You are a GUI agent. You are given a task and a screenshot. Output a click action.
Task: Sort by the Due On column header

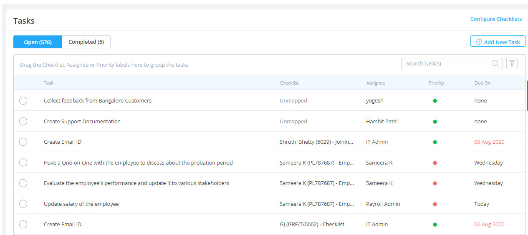click(x=483, y=83)
